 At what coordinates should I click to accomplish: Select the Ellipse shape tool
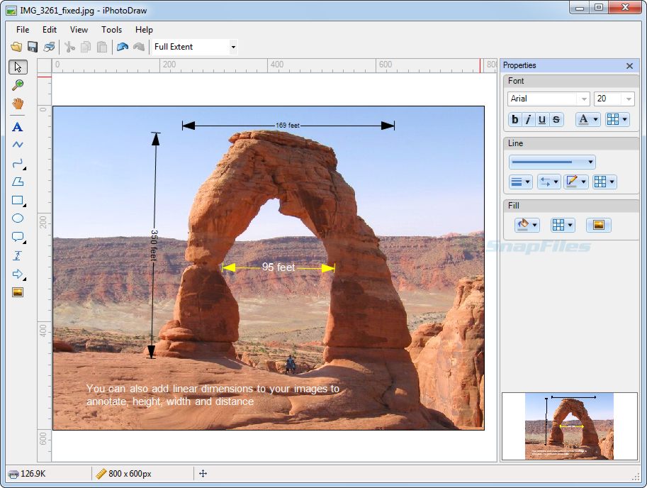[x=18, y=218]
